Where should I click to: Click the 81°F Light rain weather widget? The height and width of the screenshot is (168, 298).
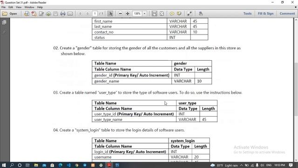click(224, 165)
